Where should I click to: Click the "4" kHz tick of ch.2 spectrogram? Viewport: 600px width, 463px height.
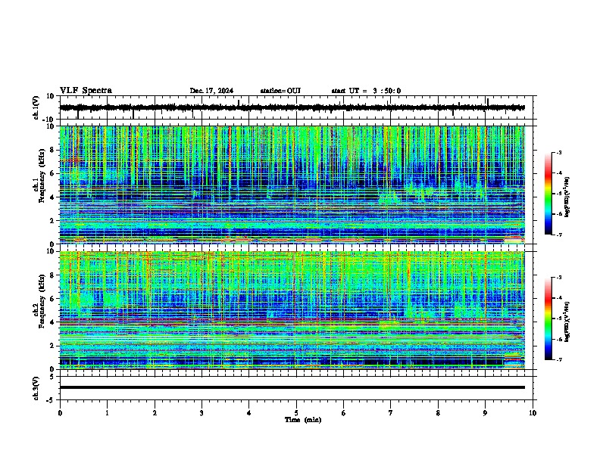tap(53, 322)
